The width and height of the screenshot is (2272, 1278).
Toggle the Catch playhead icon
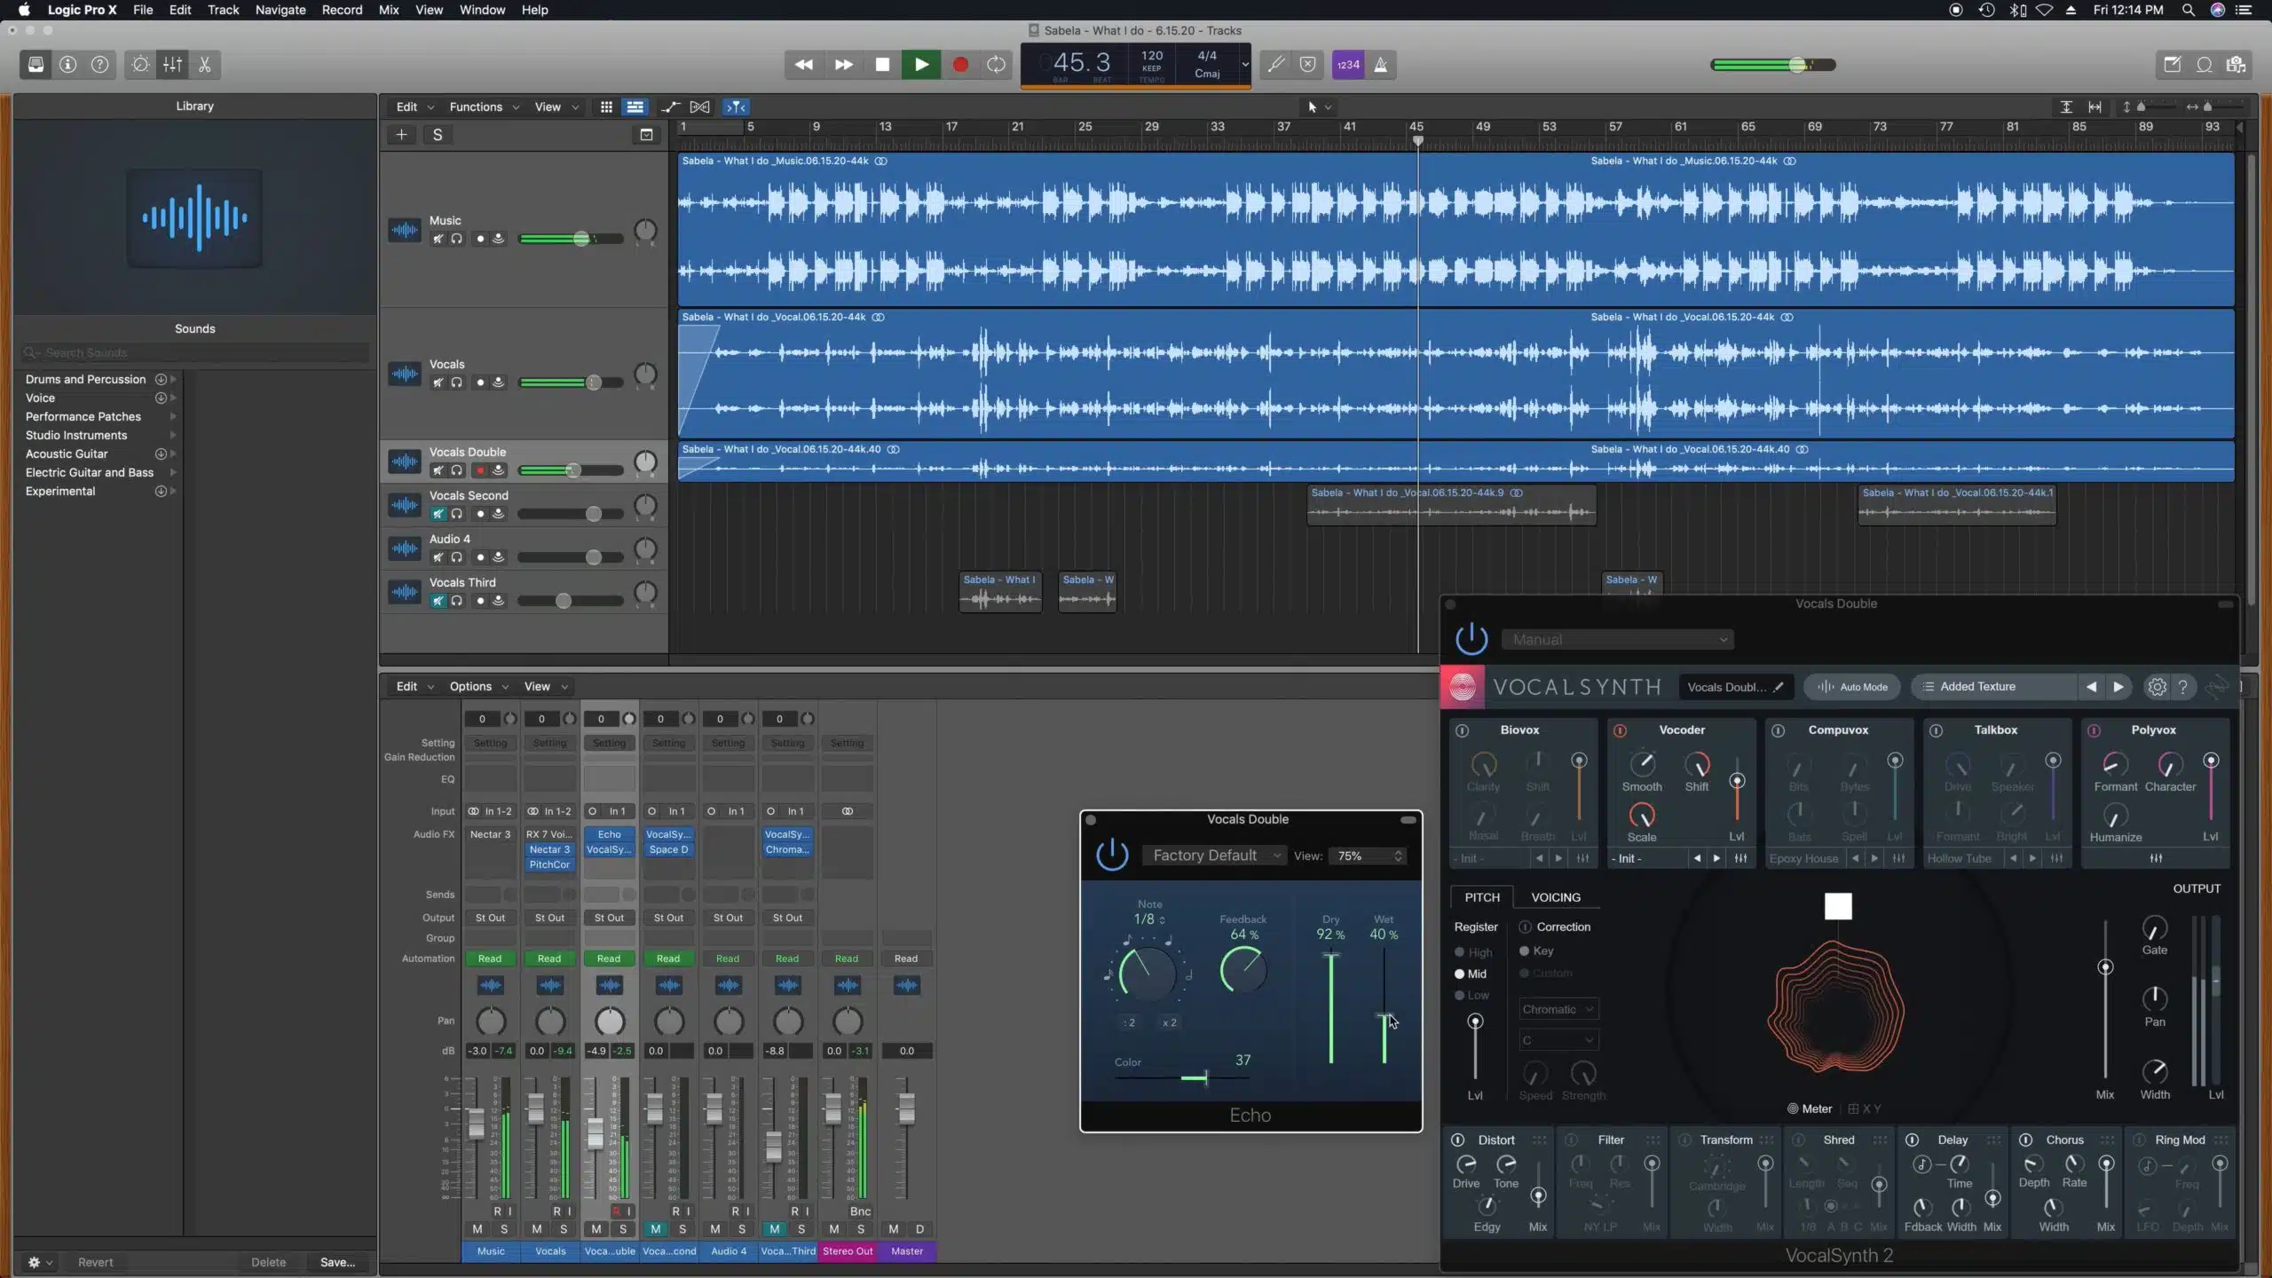pos(737,106)
